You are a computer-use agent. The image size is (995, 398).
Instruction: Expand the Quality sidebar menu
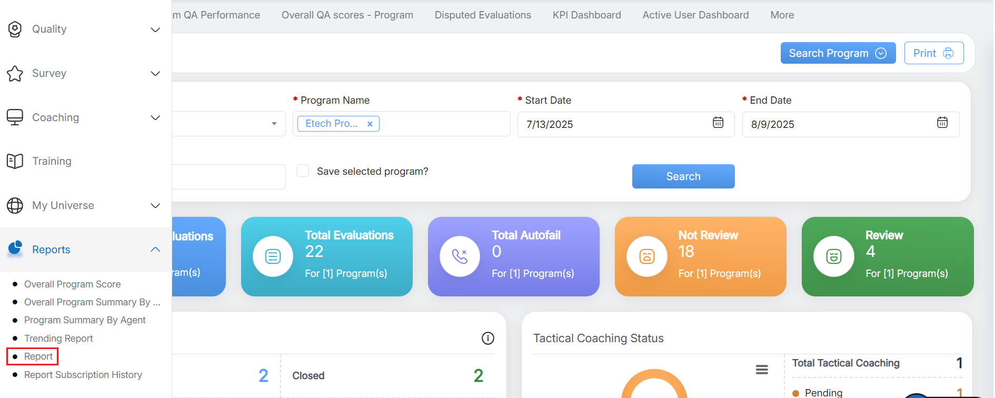(x=155, y=29)
